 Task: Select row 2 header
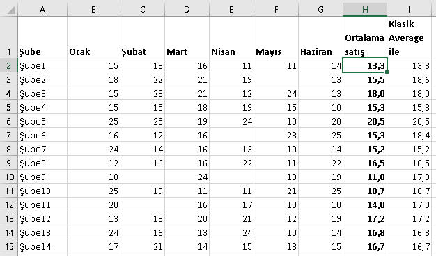[8, 65]
